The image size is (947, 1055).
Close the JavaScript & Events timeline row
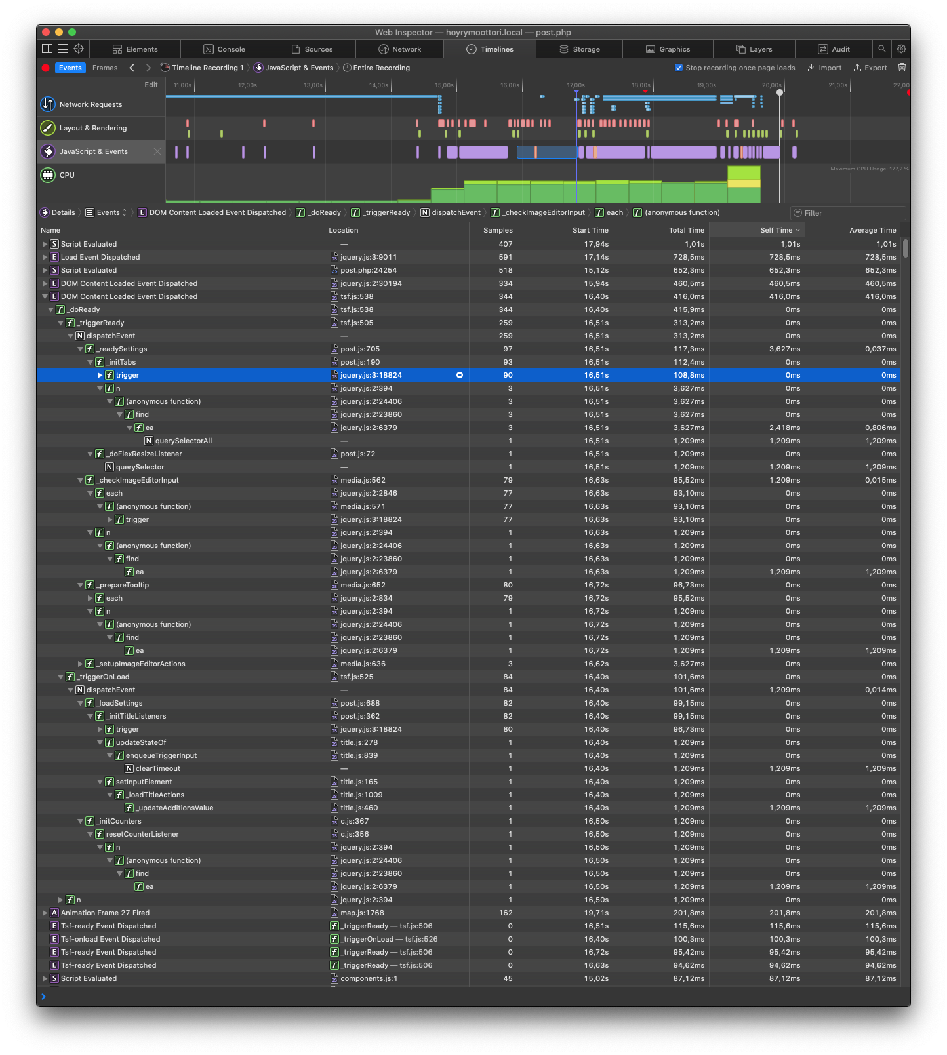coord(157,151)
